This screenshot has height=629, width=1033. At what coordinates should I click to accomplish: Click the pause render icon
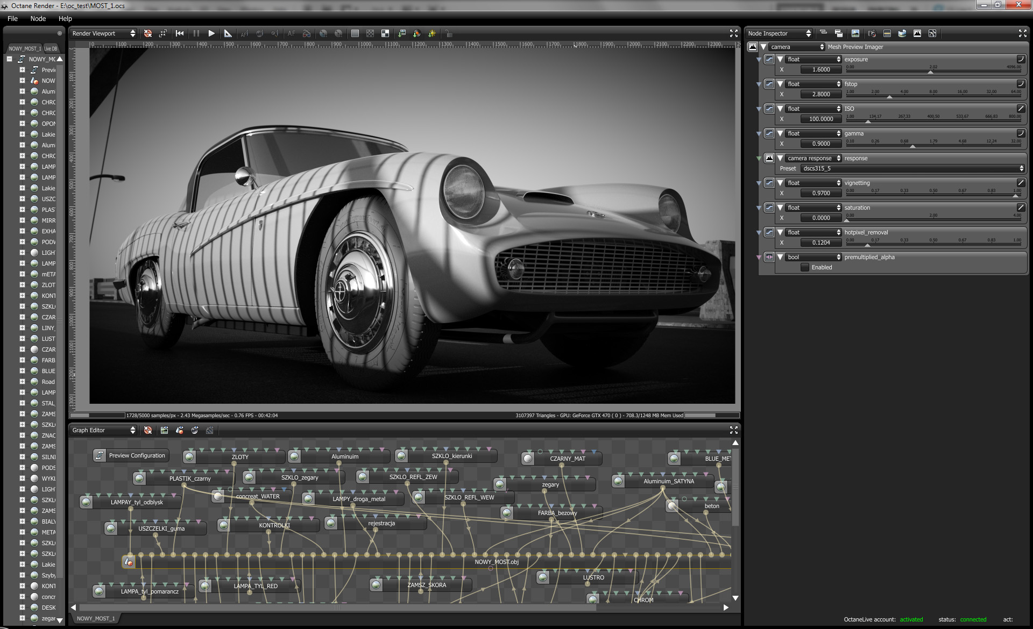tap(196, 33)
